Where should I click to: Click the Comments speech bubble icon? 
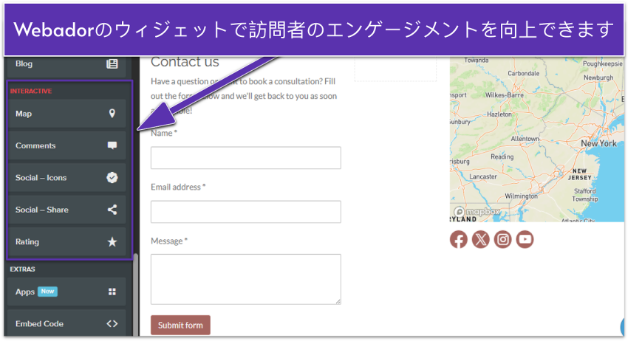pyautogui.click(x=112, y=145)
